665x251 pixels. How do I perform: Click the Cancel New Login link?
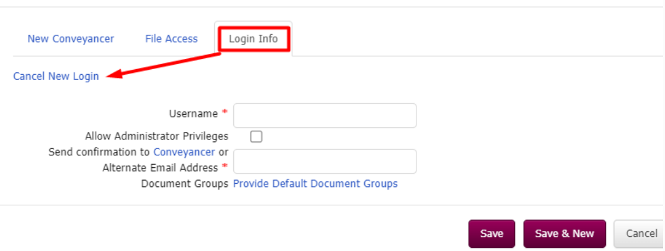point(56,77)
